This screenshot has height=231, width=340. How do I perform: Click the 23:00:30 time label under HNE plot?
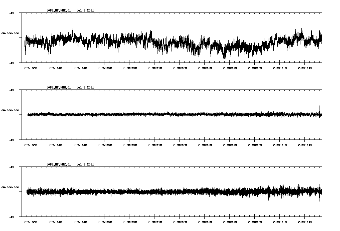[x=205, y=68]
